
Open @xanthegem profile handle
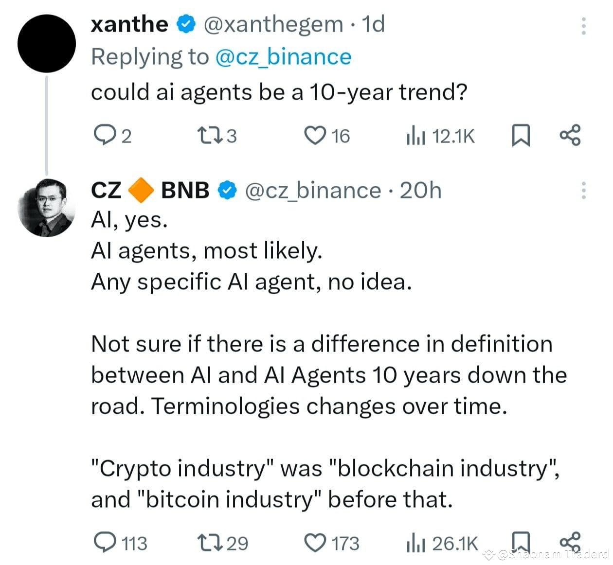[273, 24]
